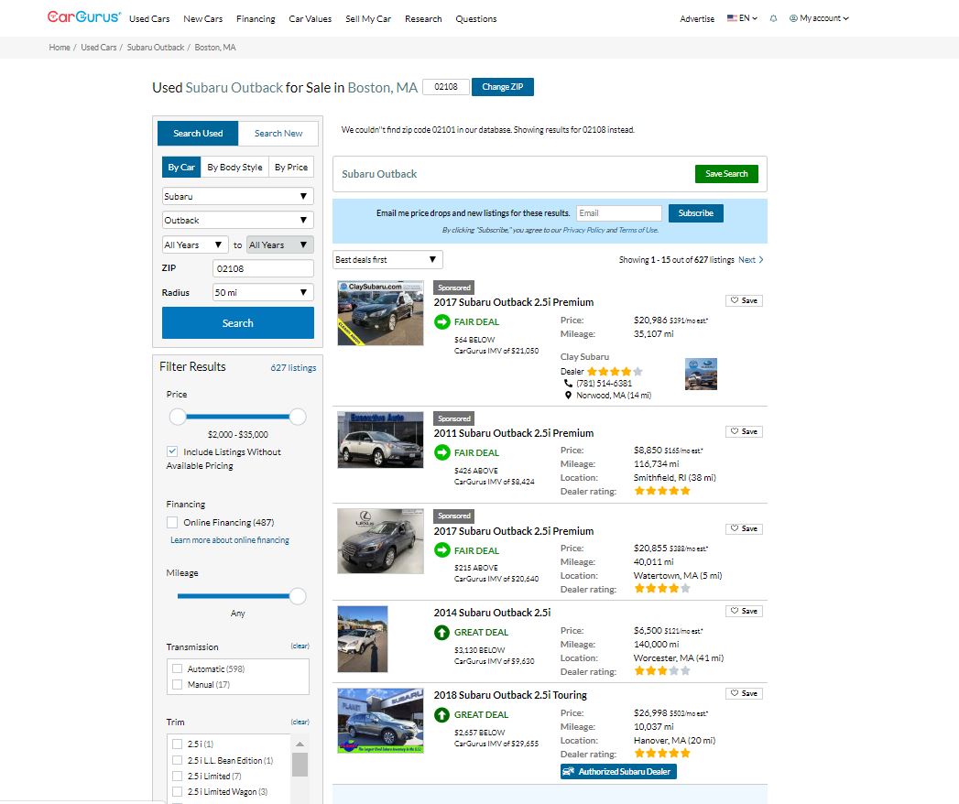Open the Financing menu item
Image resolution: width=959 pixels, height=804 pixels.
(256, 19)
